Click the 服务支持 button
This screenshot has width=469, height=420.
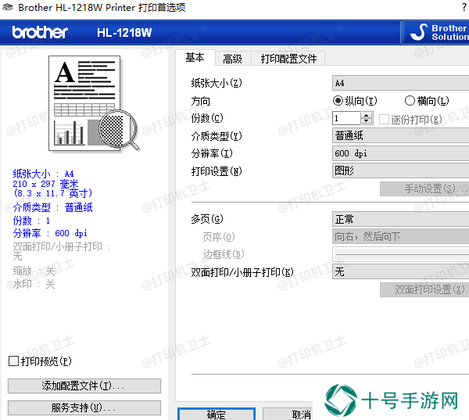pyautogui.click(x=84, y=407)
